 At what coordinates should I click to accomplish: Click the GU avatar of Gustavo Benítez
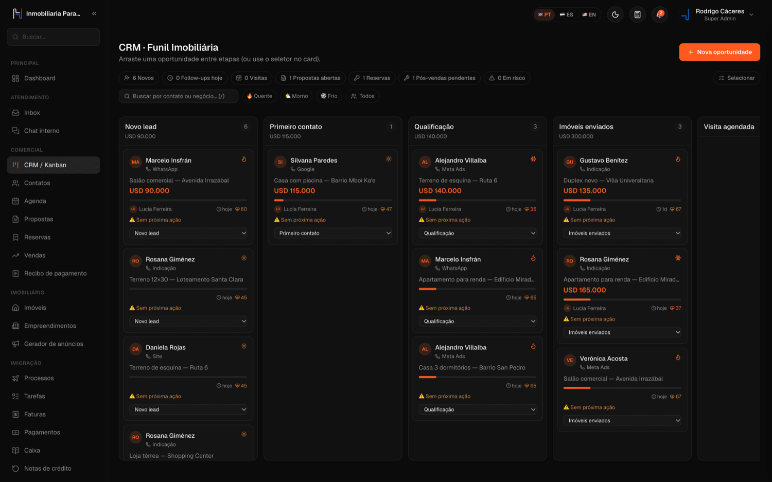pos(570,162)
